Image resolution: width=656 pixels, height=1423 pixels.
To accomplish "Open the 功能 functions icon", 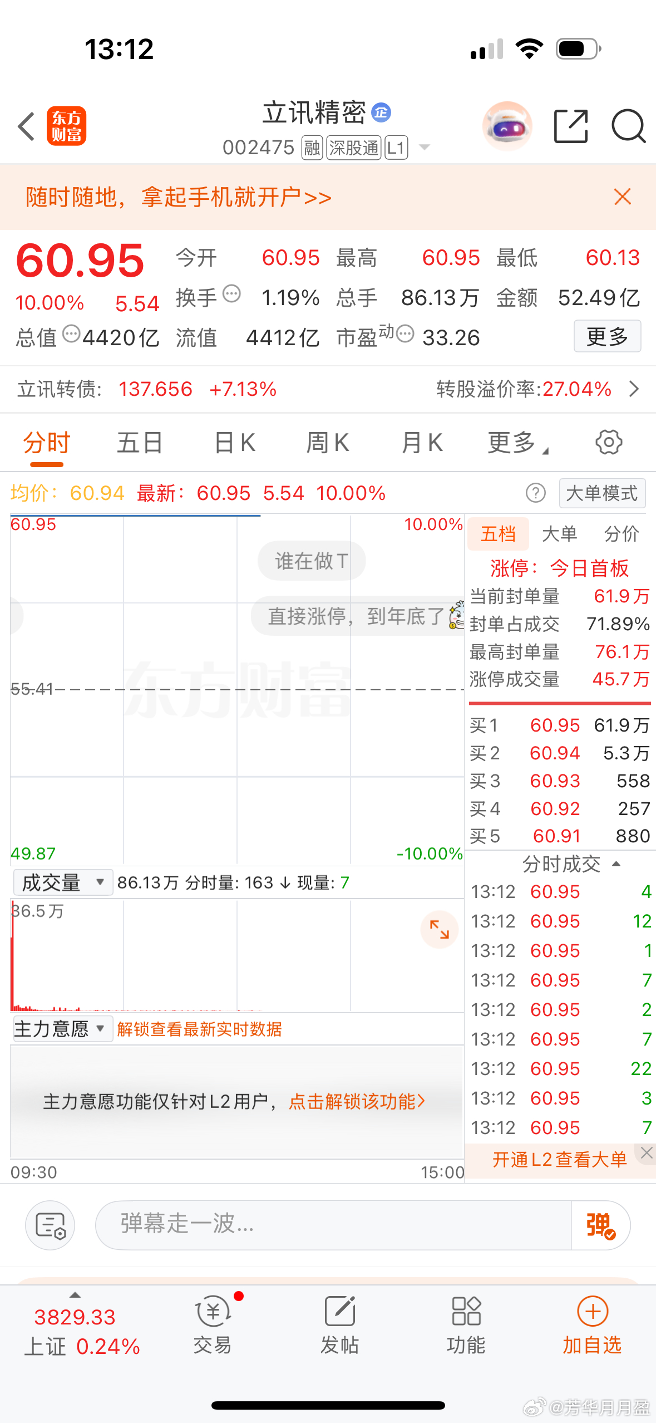I will [x=466, y=1324].
